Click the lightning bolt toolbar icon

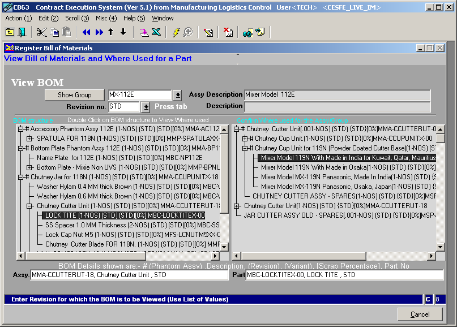(x=176, y=32)
